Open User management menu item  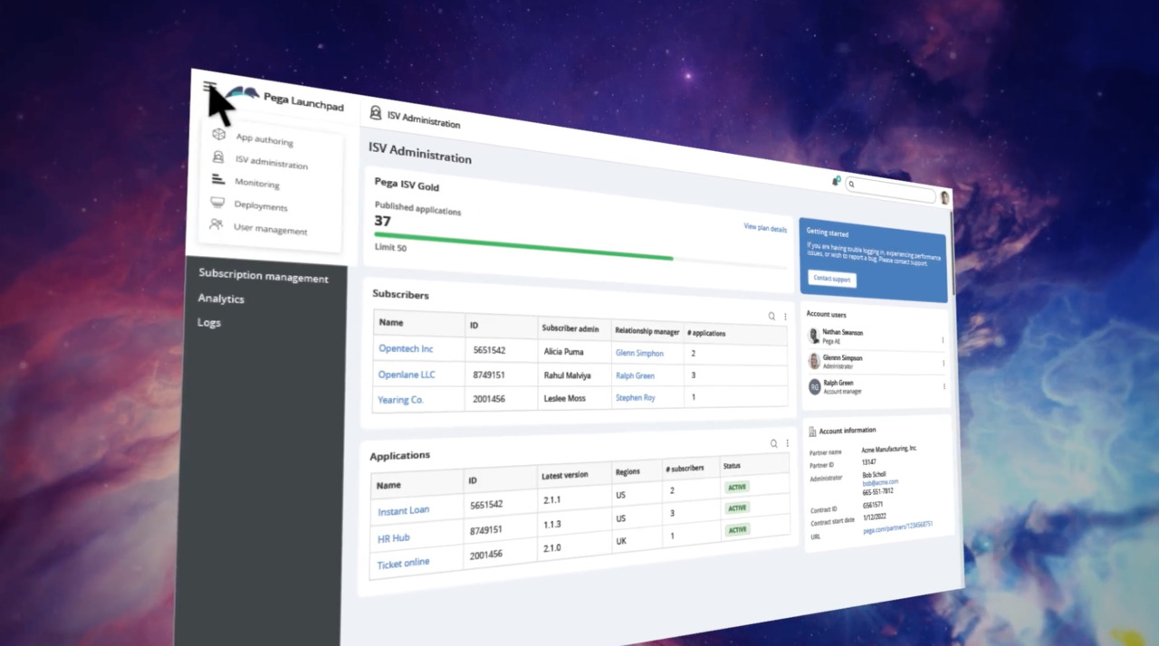270,230
